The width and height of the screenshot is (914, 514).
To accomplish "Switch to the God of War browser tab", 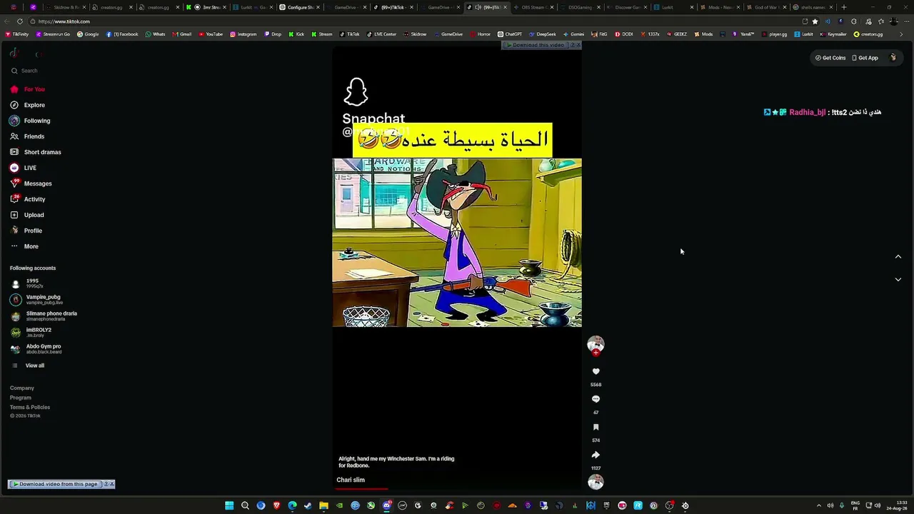I will point(765,7).
